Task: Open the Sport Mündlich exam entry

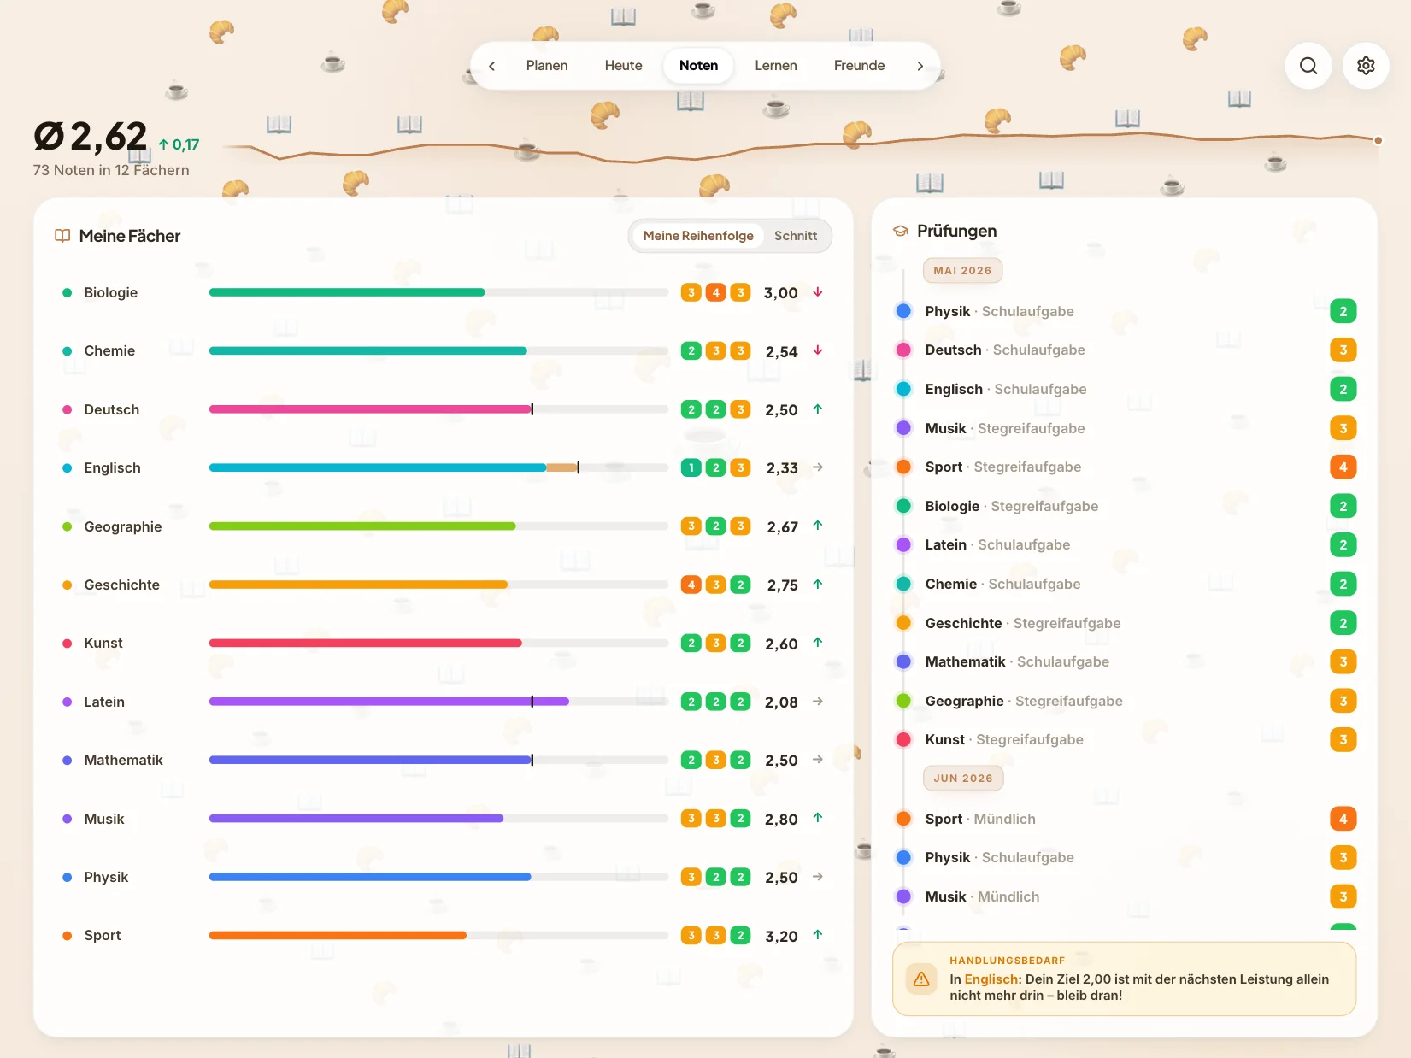Action: click(x=1126, y=819)
